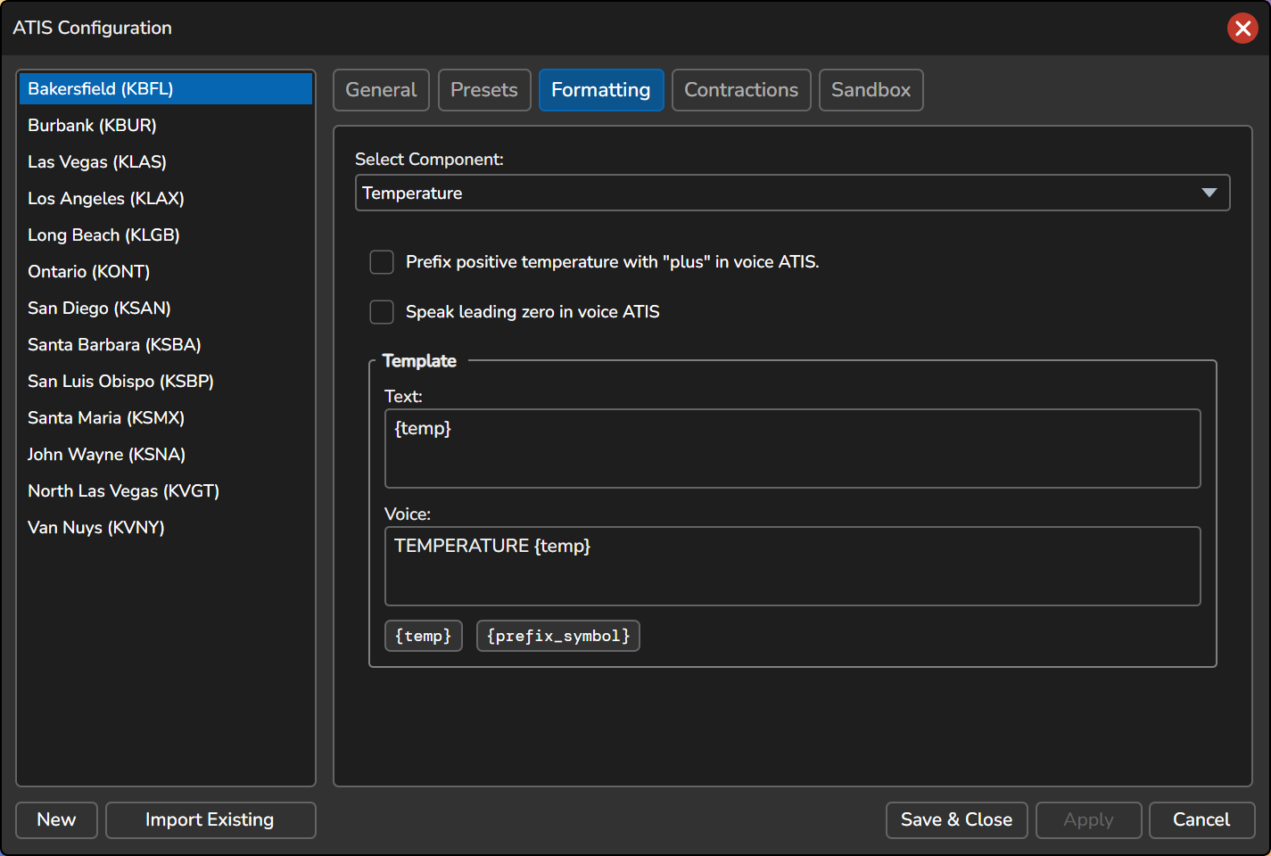Go to the Contractions tab
This screenshot has width=1271, height=856.
pos(741,90)
